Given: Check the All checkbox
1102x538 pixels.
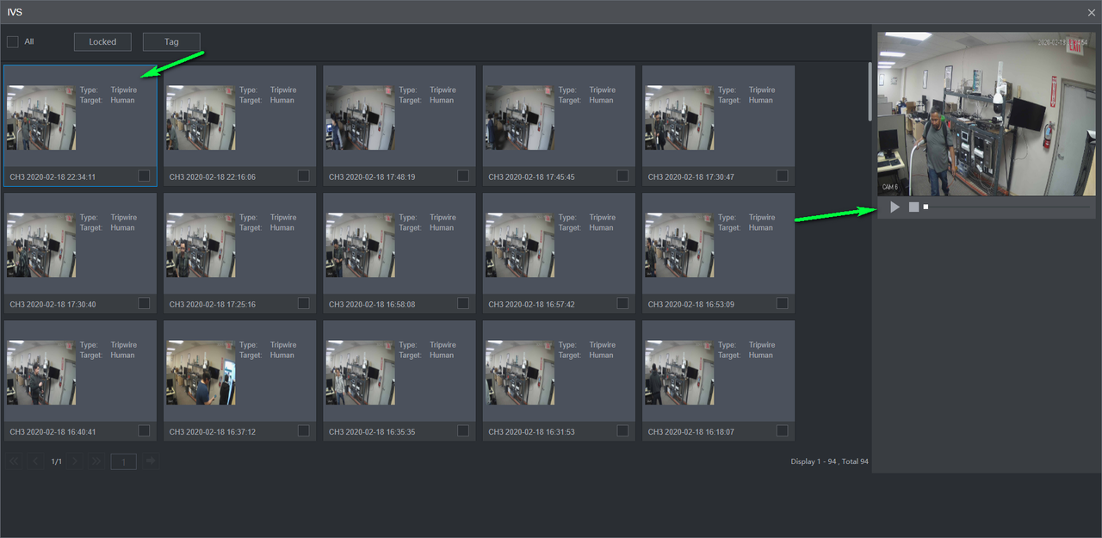Looking at the screenshot, I should [x=13, y=41].
